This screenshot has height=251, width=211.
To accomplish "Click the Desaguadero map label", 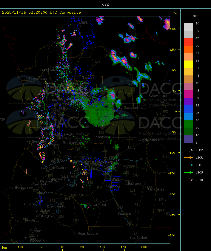I will (133, 108).
